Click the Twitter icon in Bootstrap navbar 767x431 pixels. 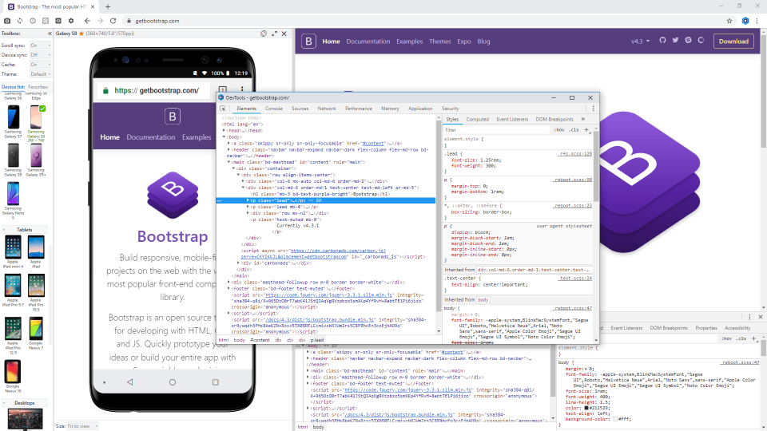(676, 41)
